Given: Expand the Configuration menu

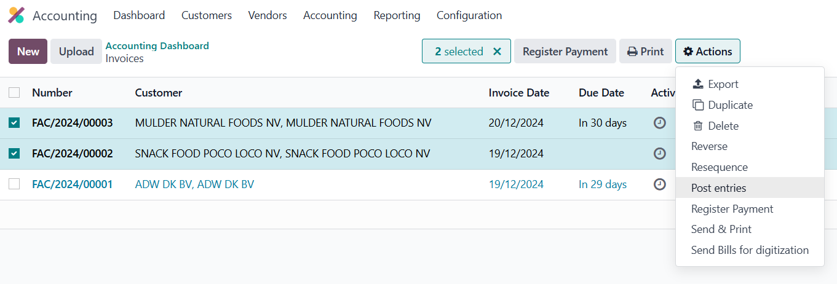Looking at the screenshot, I should point(469,15).
